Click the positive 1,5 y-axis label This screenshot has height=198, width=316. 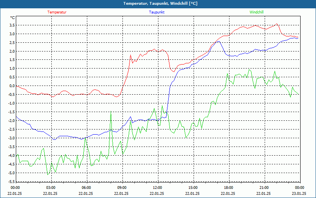click(x=12, y=60)
